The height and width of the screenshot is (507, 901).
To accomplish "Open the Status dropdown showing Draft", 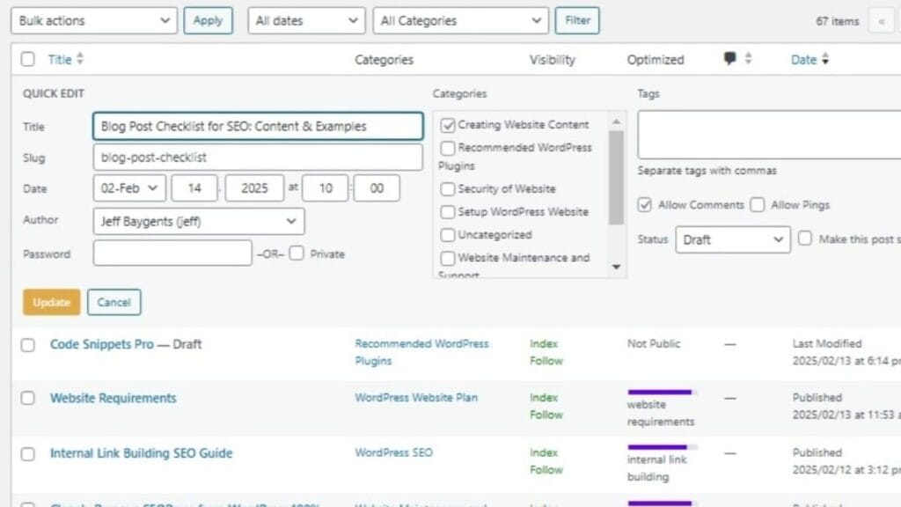I will tap(732, 239).
